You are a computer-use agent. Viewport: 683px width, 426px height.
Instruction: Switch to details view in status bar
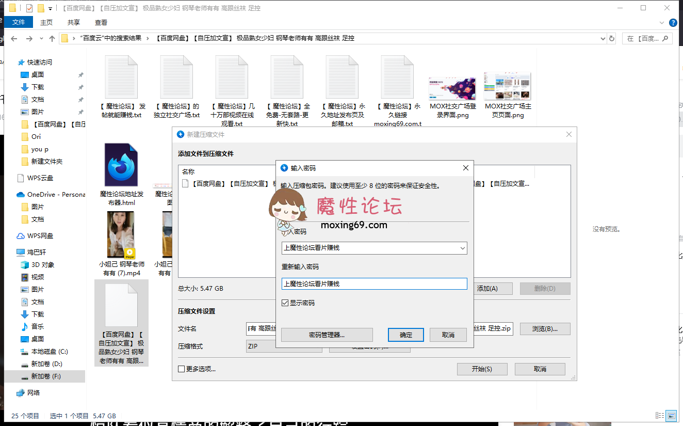[660, 416]
